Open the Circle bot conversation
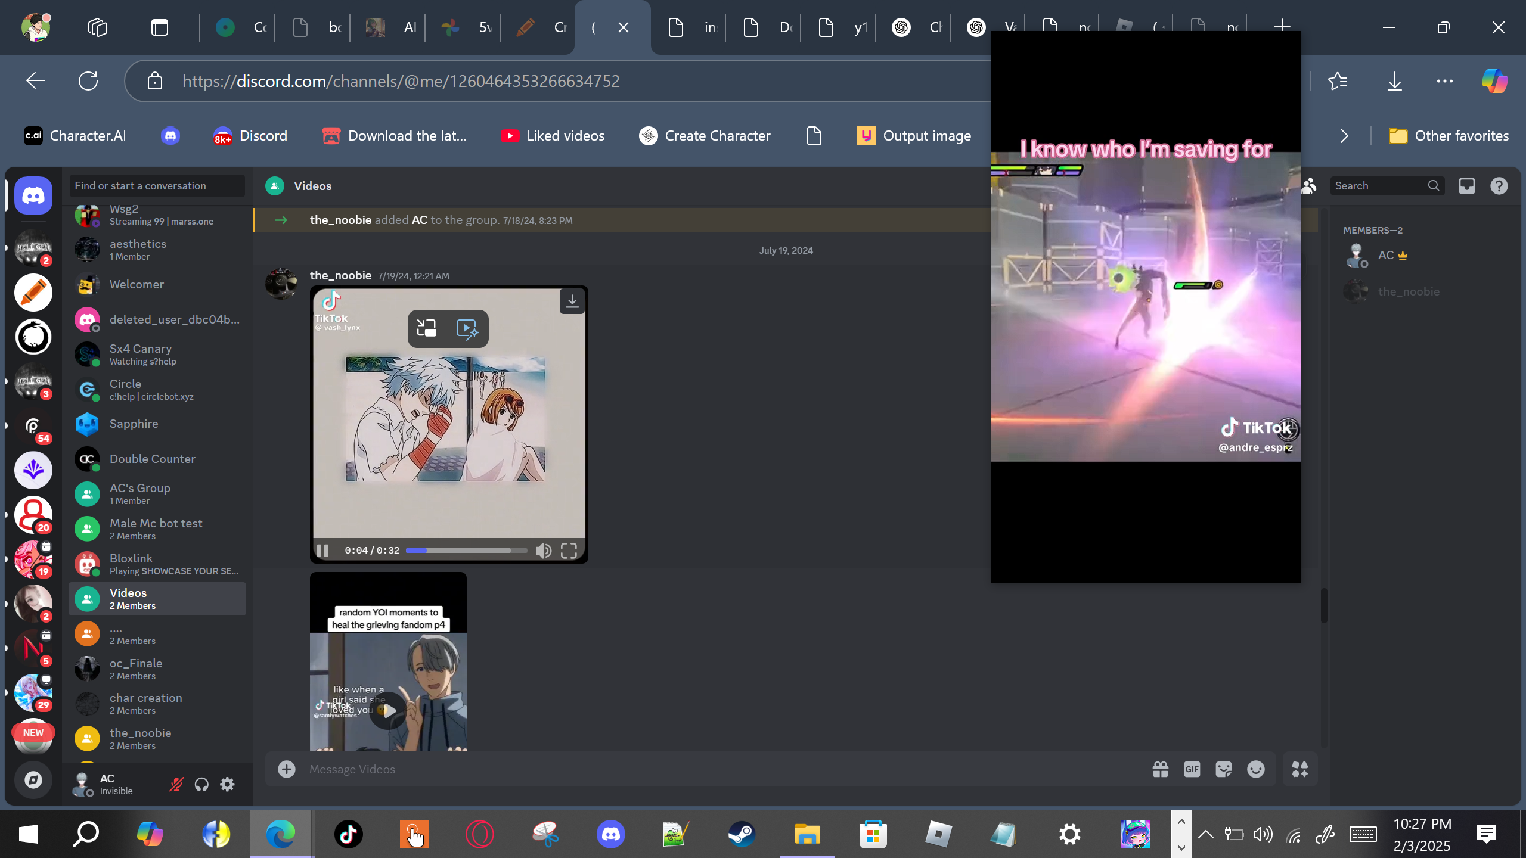Image resolution: width=1526 pixels, height=858 pixels. point(157,390)
